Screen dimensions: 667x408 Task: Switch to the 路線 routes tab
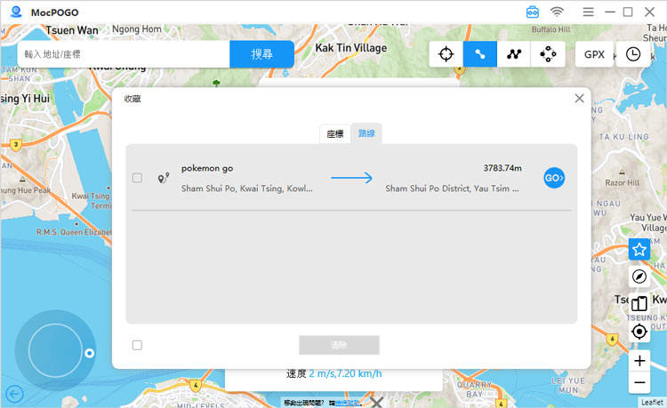pyautogui.click(x=366, y=133)
